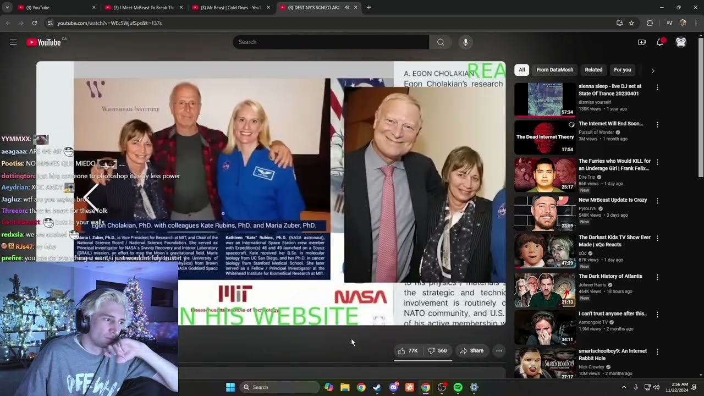Click the install app icon in address bar
Screen dimensions: 704x396
click(619, 23)
